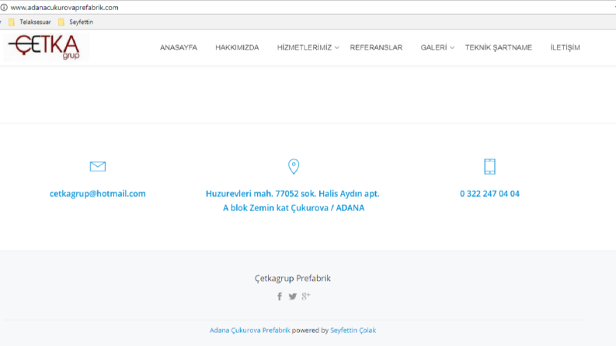Open the REFERANSLAR page
616x346 pixels.
376,47
